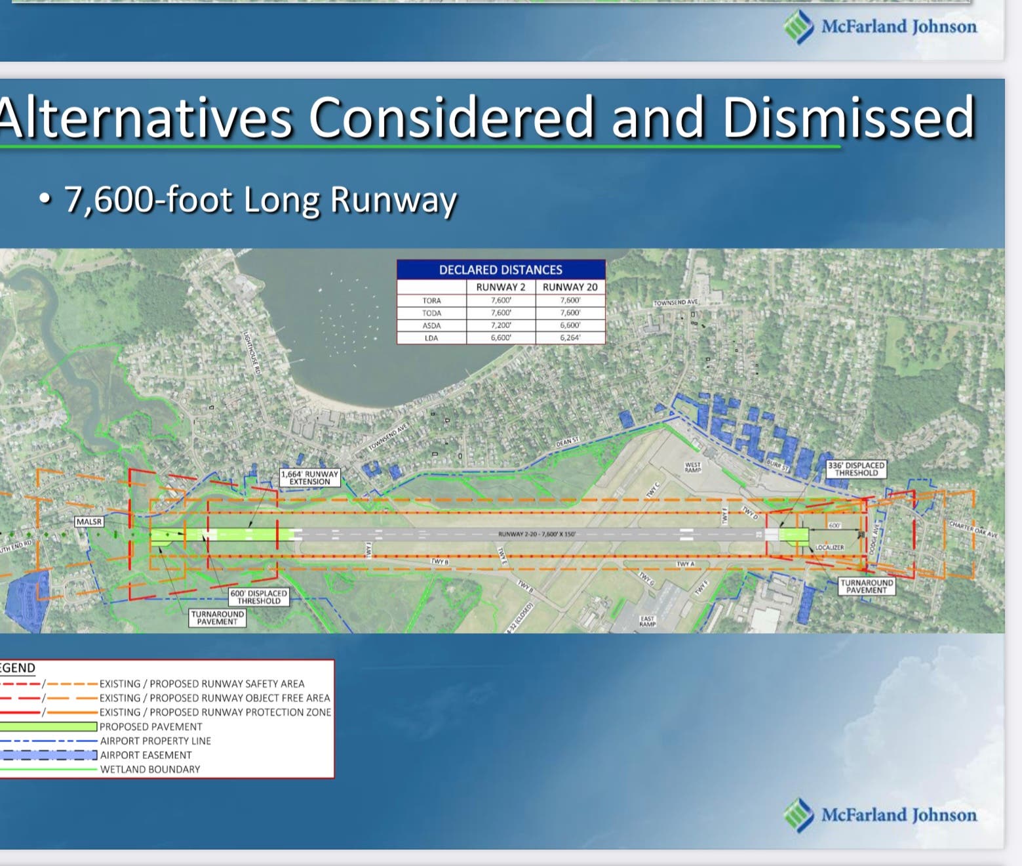Click the 7,600-foot Long Runway bullet text
The image size is (1022, 866).
[260, 200]
